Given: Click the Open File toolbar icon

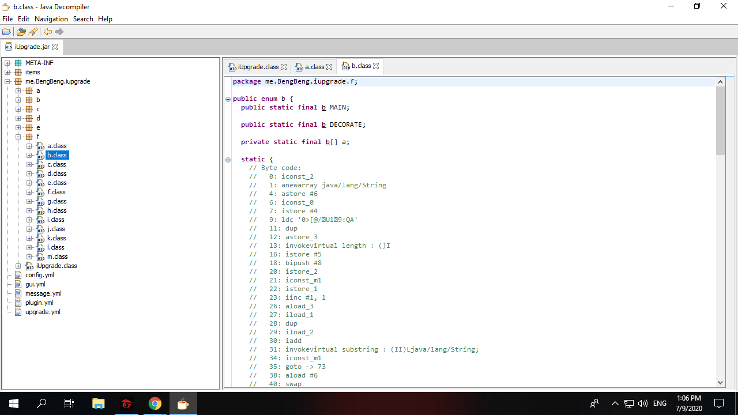Looking at the screenshot, I should click(x=6, y=32).
